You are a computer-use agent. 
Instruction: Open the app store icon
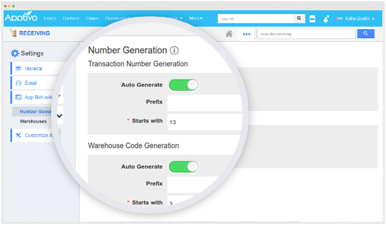(x=312, y=19)
